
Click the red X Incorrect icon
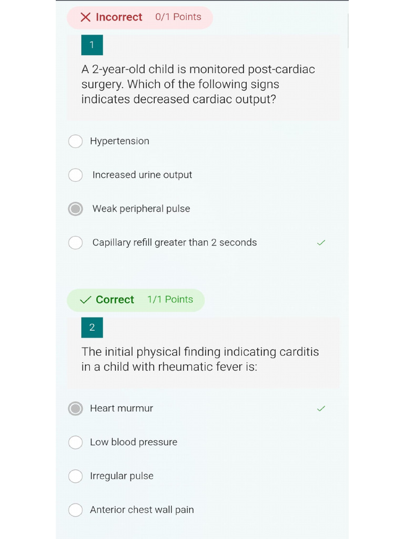click(x=85, y=17)
